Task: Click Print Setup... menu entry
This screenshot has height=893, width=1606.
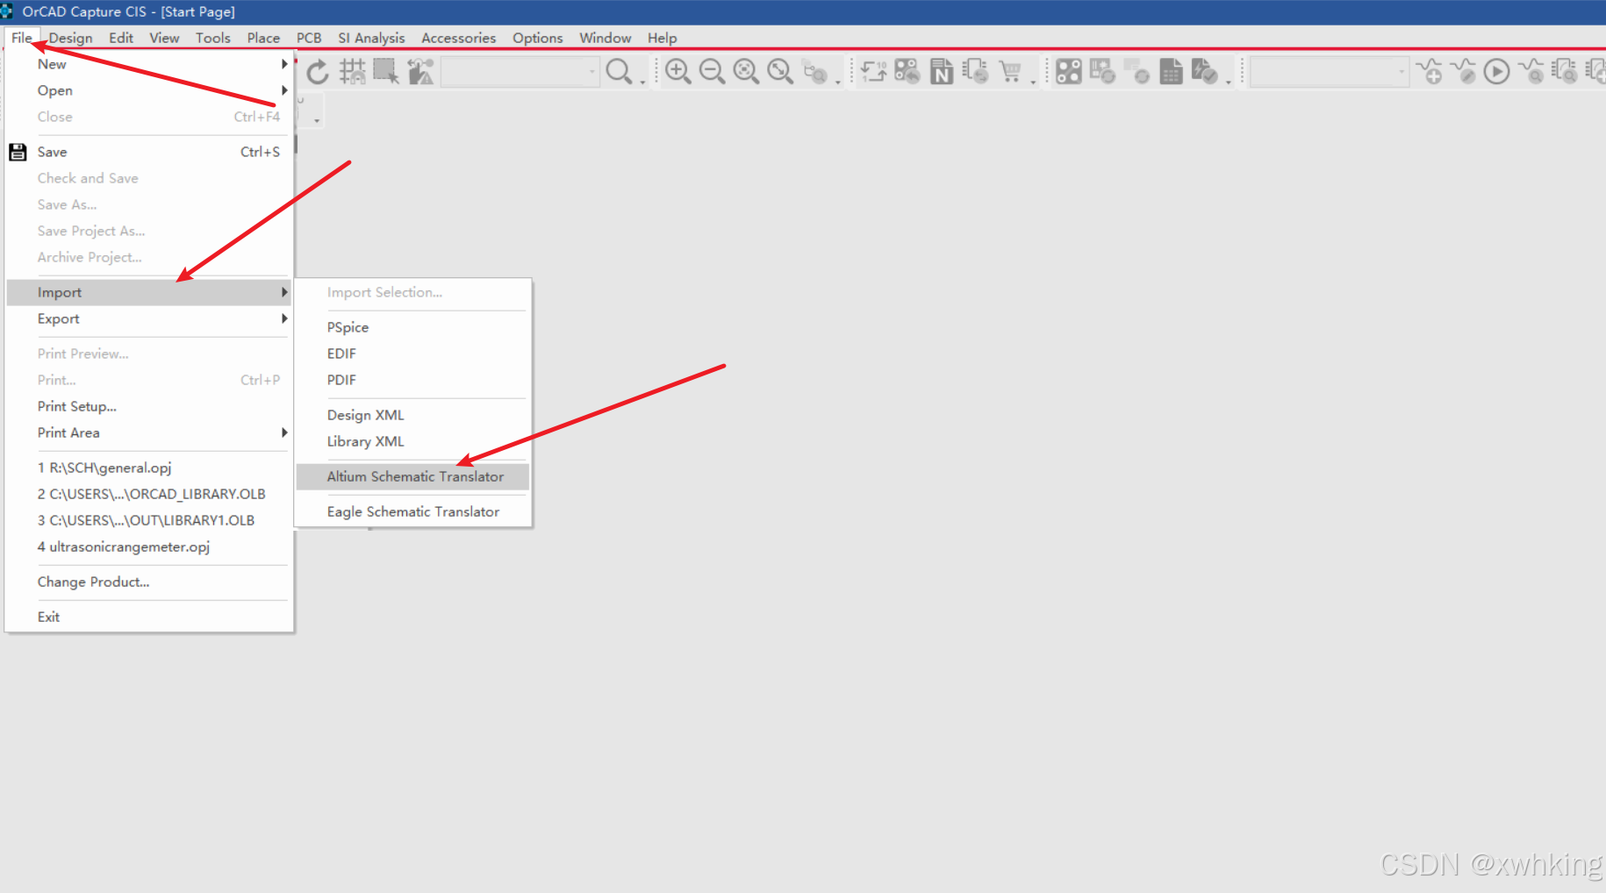Action: pos(149,406)
